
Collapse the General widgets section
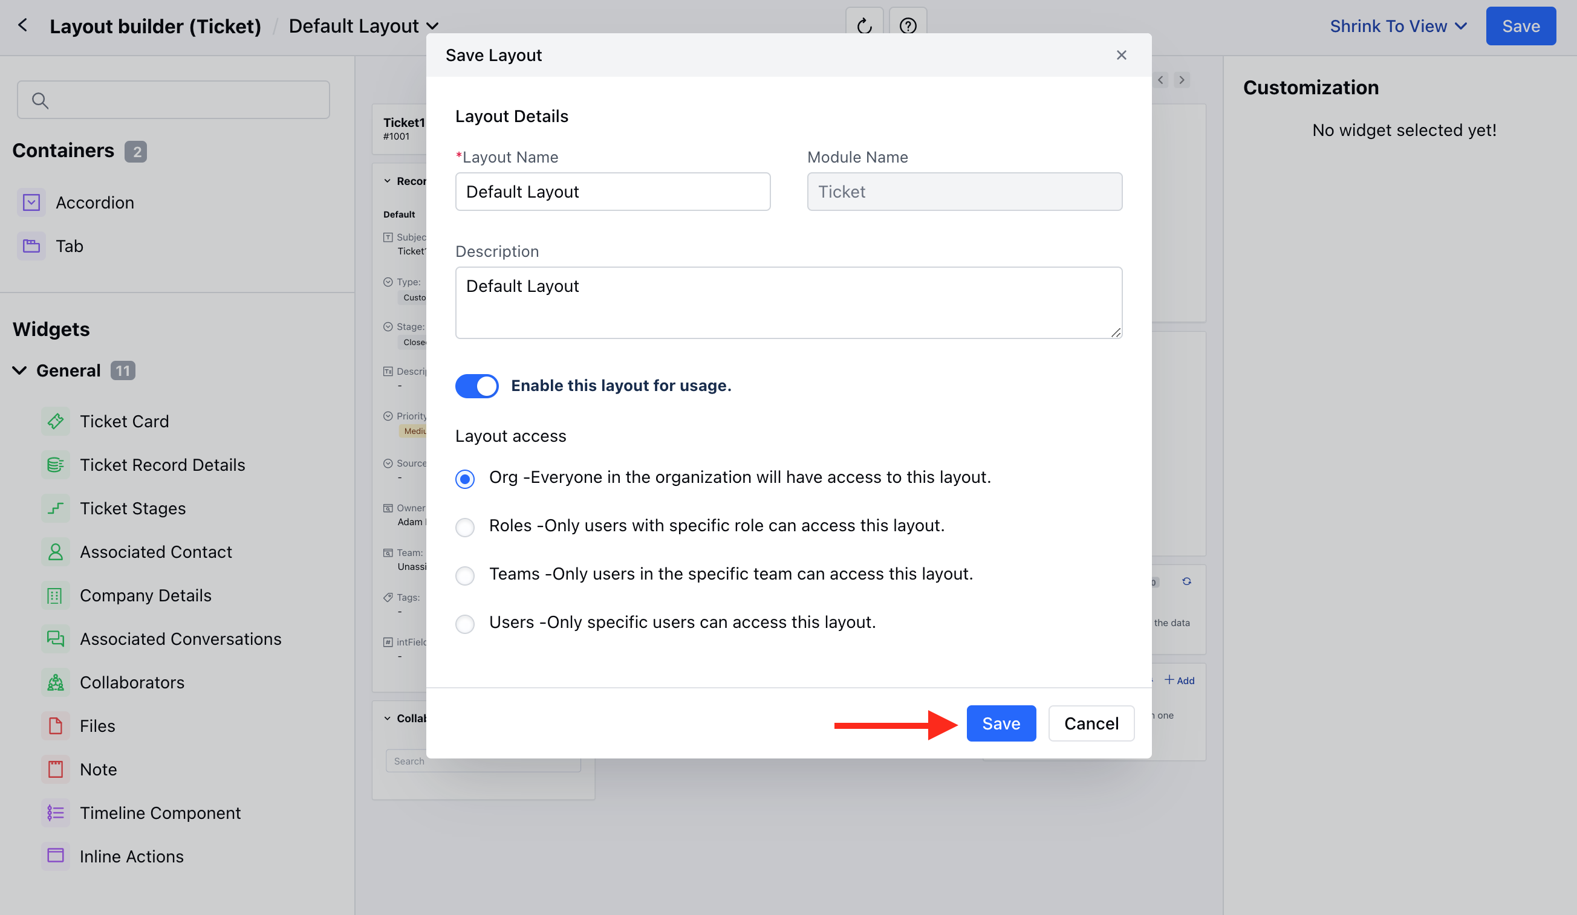[18, 370]
